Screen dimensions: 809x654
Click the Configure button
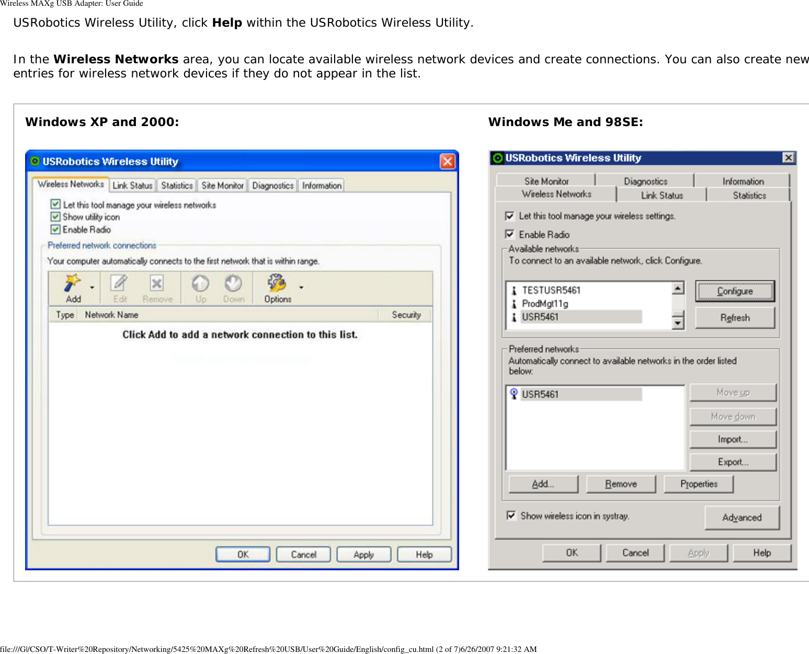[x=735, y=291]
